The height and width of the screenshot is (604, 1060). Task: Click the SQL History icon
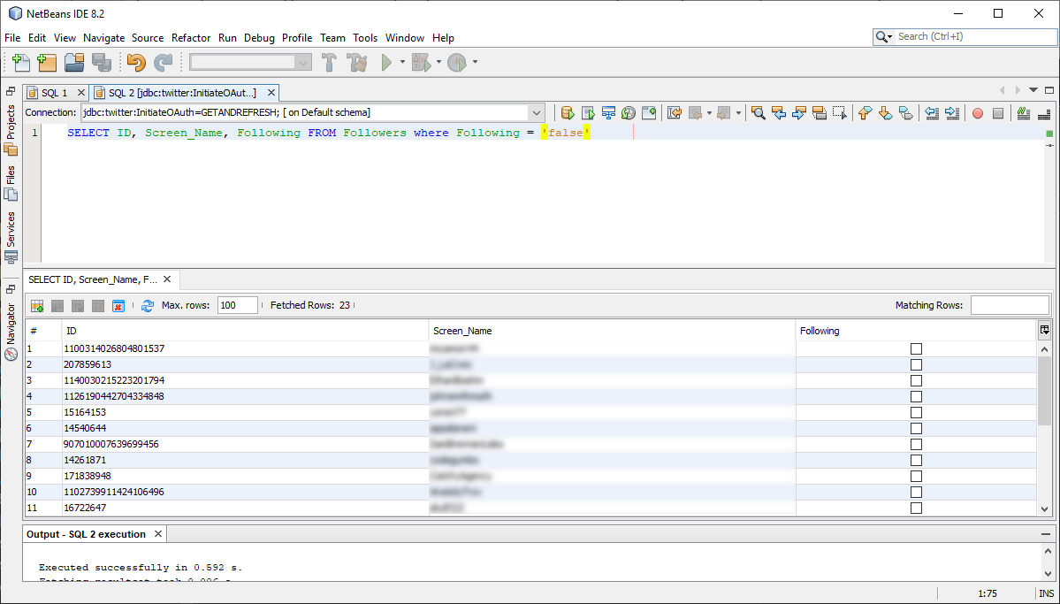(x=629, y=113)
